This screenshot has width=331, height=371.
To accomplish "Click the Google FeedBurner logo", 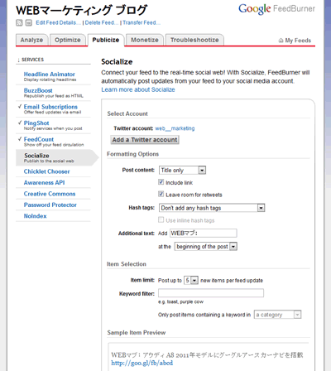I will (x=276, y=9).
